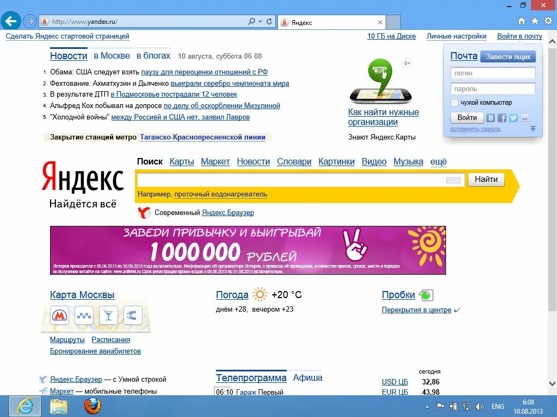
Task: Check the 'чужой компьютер' checkbox
Action: pos(454,103)
